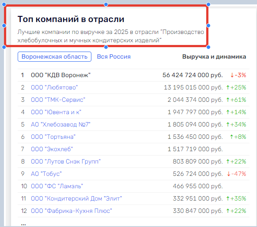257x227 pixels.
Task: Click revenue 466 955 000 руб.
Action: [x=198, y=186]
